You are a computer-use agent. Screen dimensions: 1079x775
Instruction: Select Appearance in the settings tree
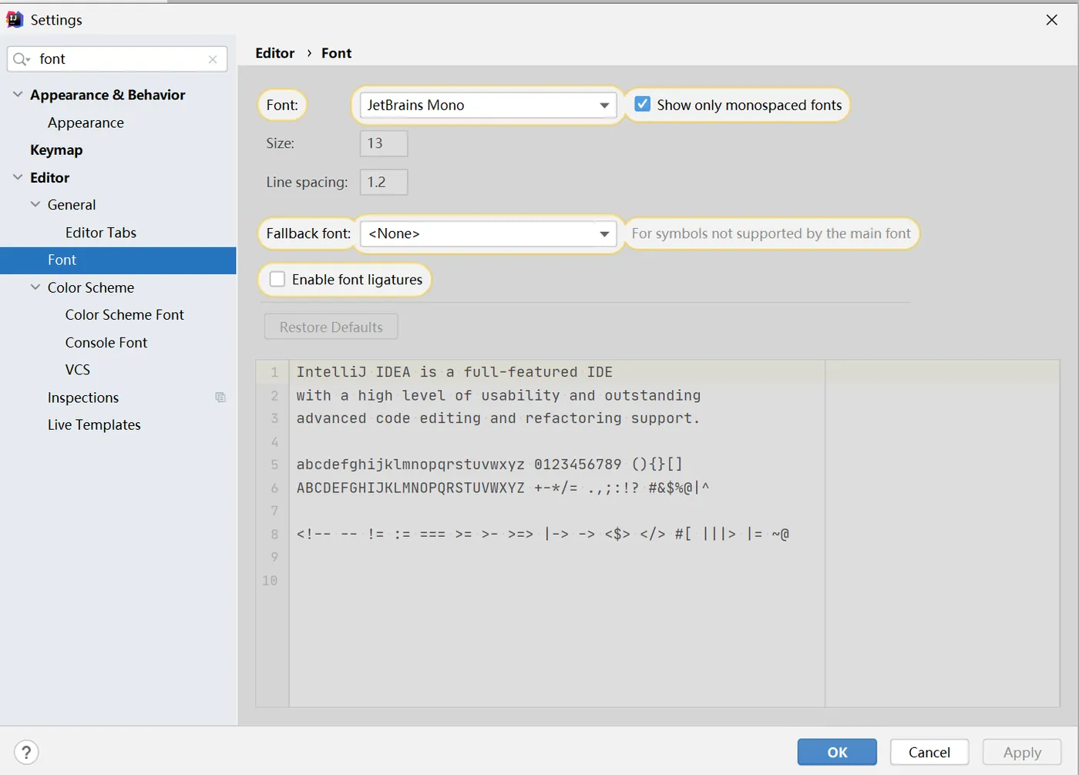coord(86,122)
